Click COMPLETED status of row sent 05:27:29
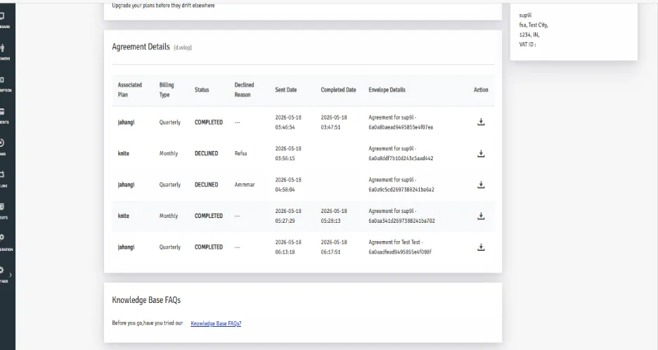 [209, 216]
